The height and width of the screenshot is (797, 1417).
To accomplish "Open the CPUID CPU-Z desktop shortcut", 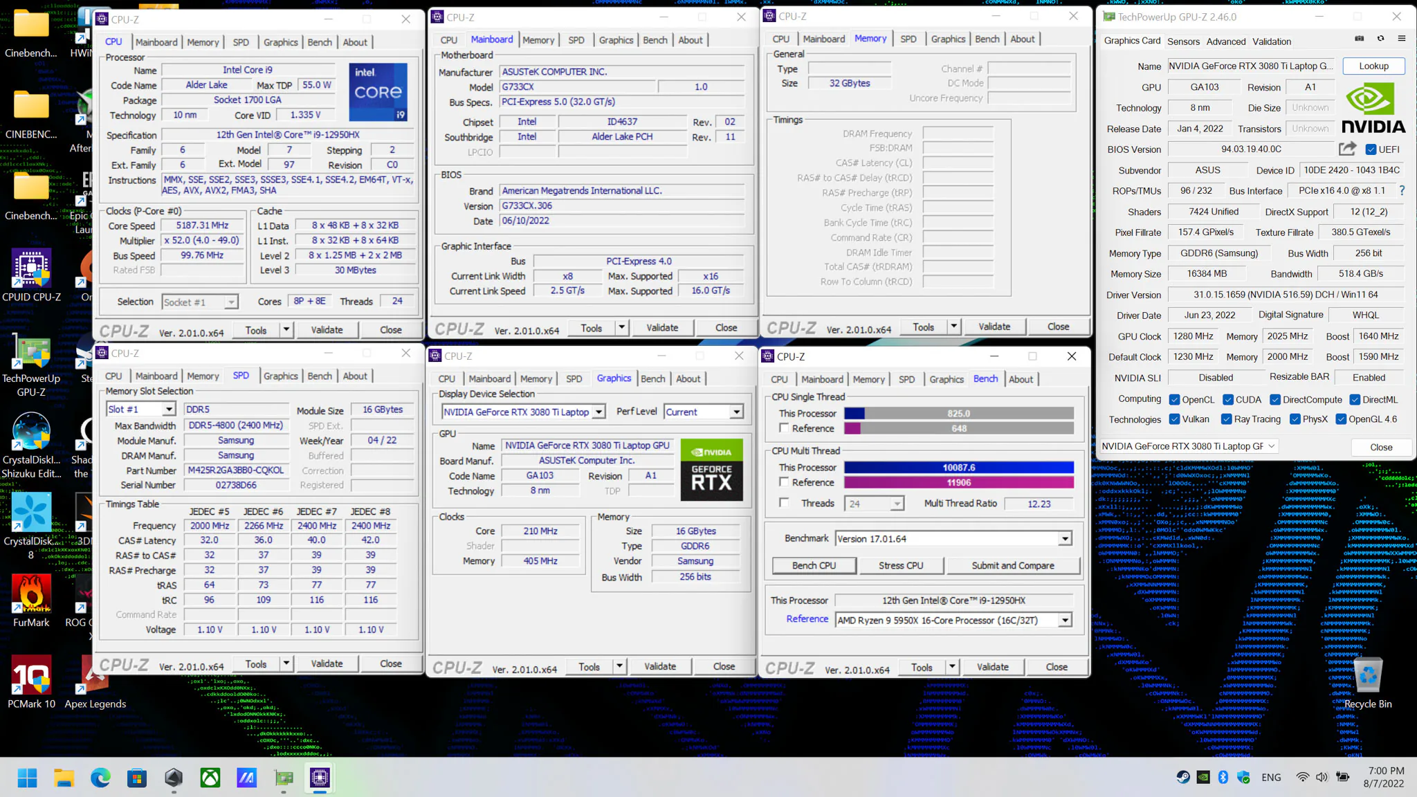I will coord(31,275).
